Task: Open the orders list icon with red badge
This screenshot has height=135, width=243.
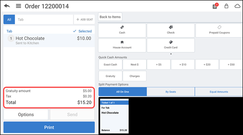Action: (x=215, y=6)
